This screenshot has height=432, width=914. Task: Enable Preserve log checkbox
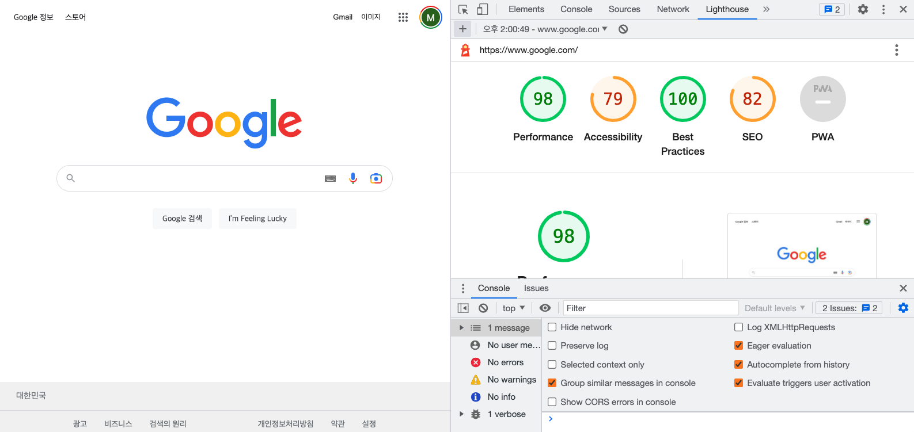[552, 346]
